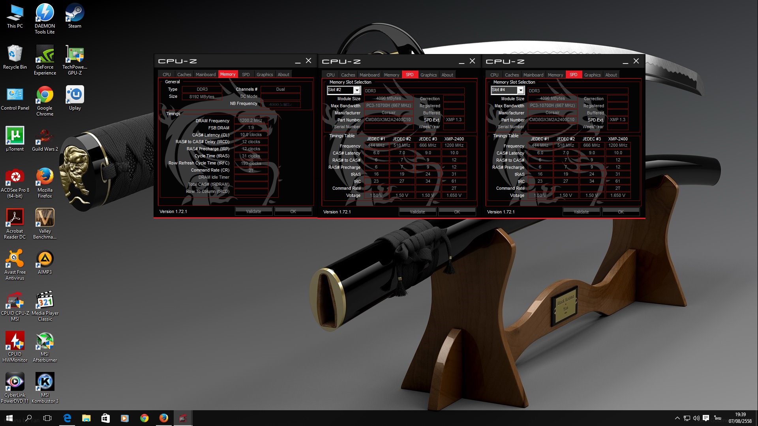Show hidden icons in the system tray

coord(677,418)
